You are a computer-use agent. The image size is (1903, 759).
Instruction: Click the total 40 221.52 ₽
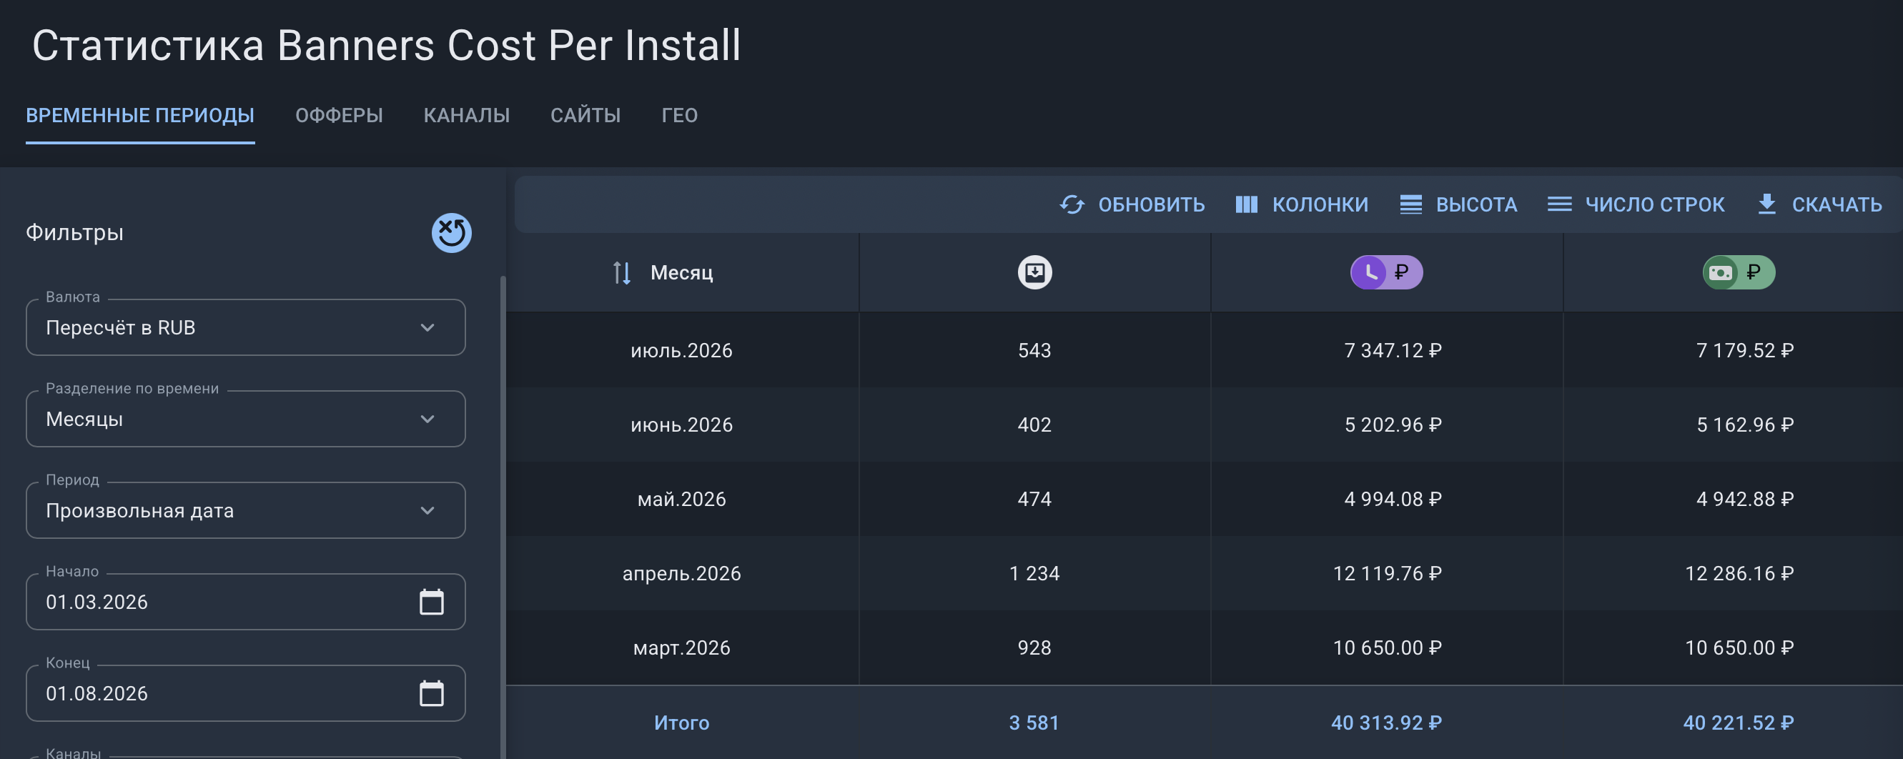[1739, 723]
